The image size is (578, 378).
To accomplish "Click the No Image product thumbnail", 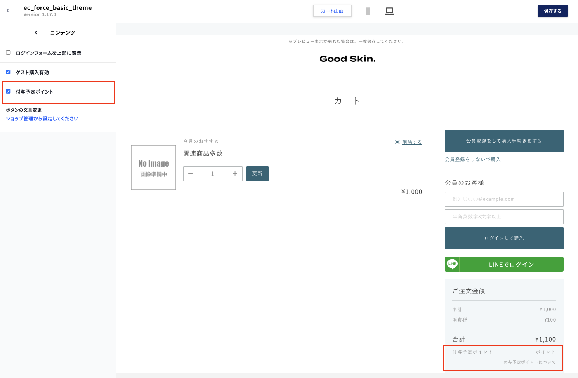I will point(153,167).
